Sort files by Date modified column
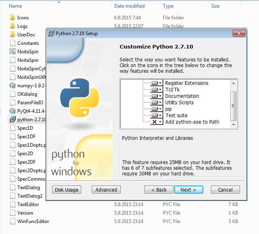Viewport: 259px width, 234px height. 129,6
